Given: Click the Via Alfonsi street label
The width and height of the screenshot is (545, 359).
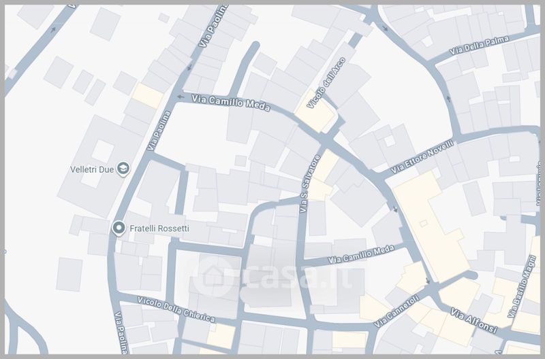Looking at the screenshot, I should coord(474,320).
